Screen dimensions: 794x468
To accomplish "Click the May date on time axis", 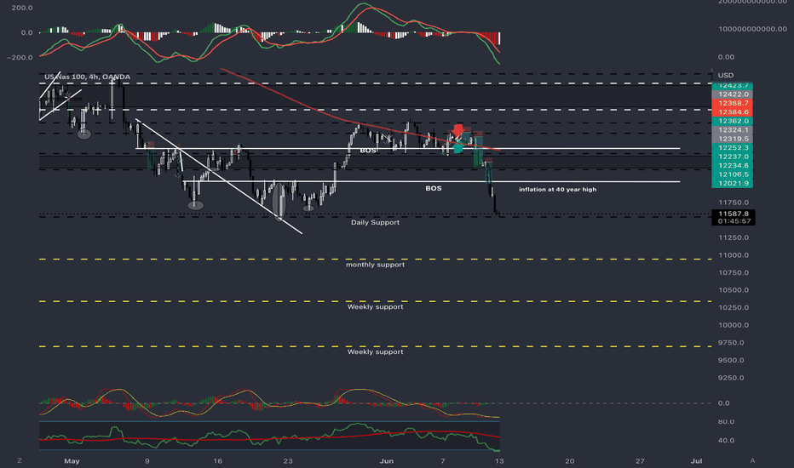I will 72,461.
